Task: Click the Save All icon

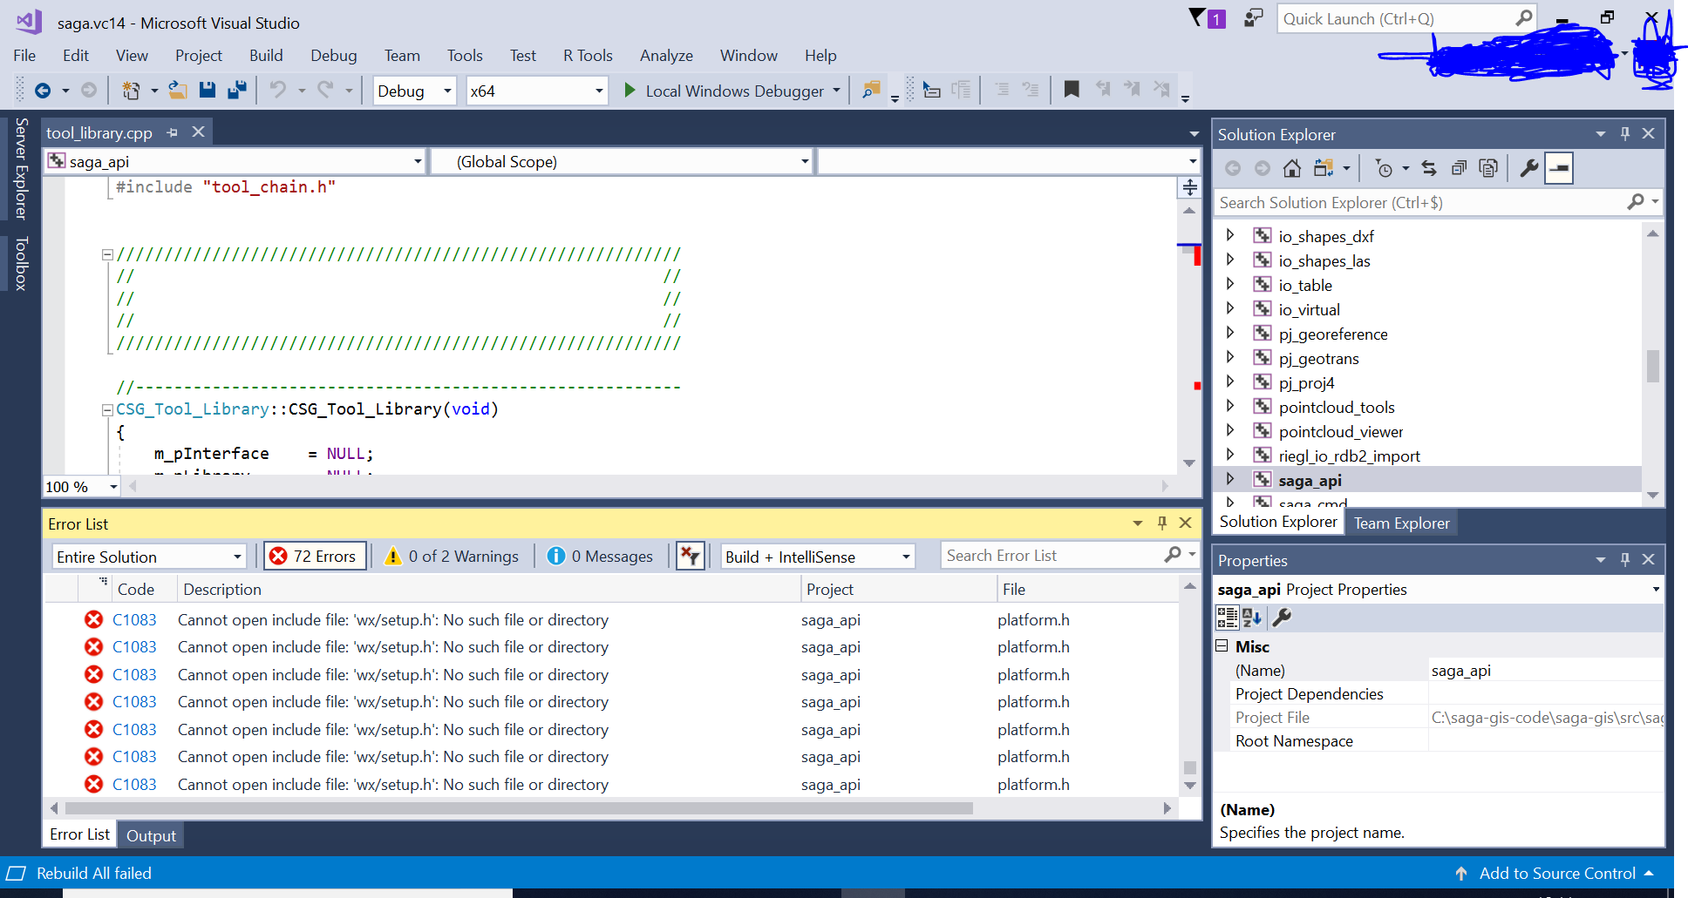Action: 237,90
